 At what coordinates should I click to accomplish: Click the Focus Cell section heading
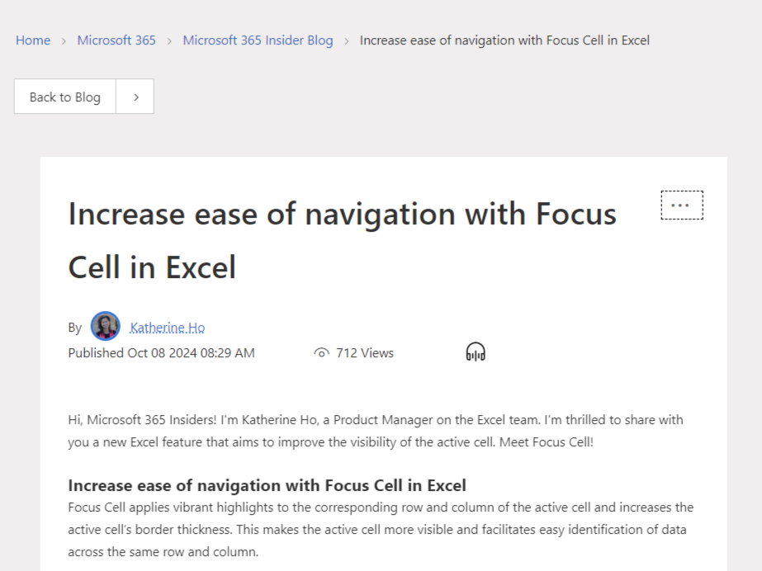pos(267,485)
